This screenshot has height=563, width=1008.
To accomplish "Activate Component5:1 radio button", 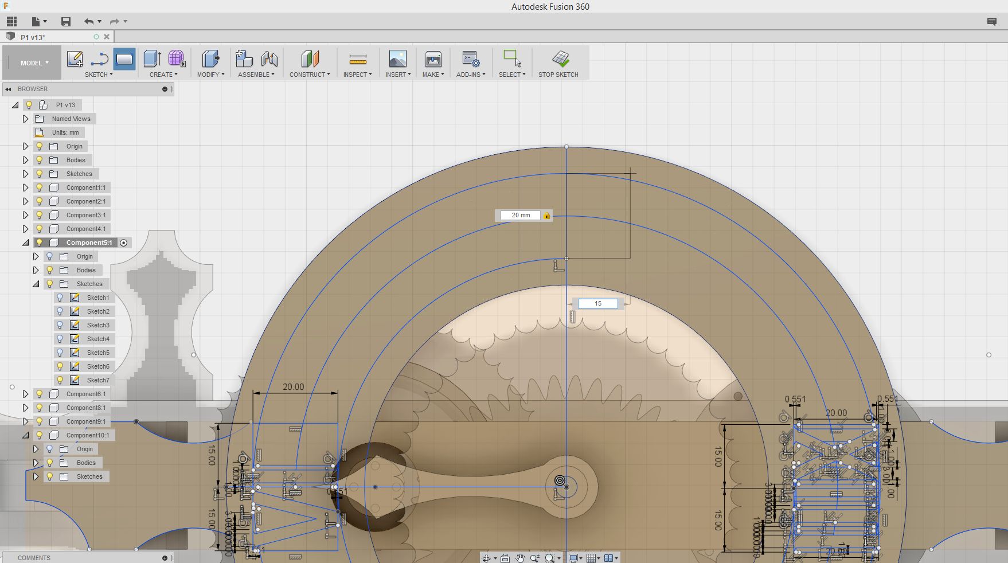I will coord(124,243).
